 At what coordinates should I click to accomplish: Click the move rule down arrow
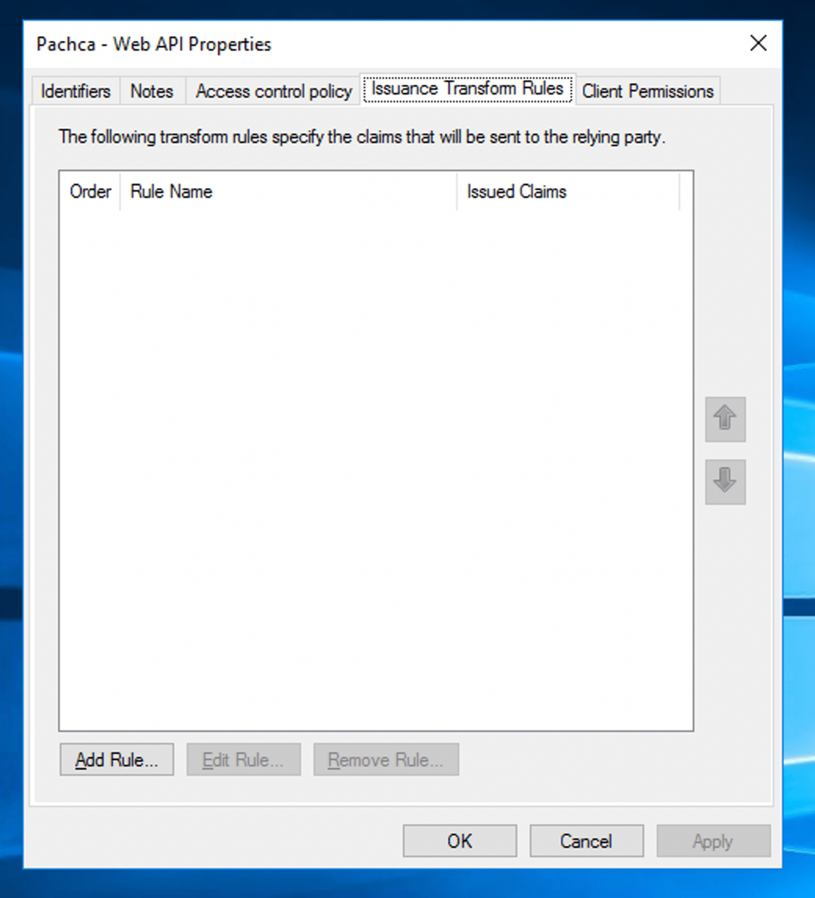[x=725, y=482]
